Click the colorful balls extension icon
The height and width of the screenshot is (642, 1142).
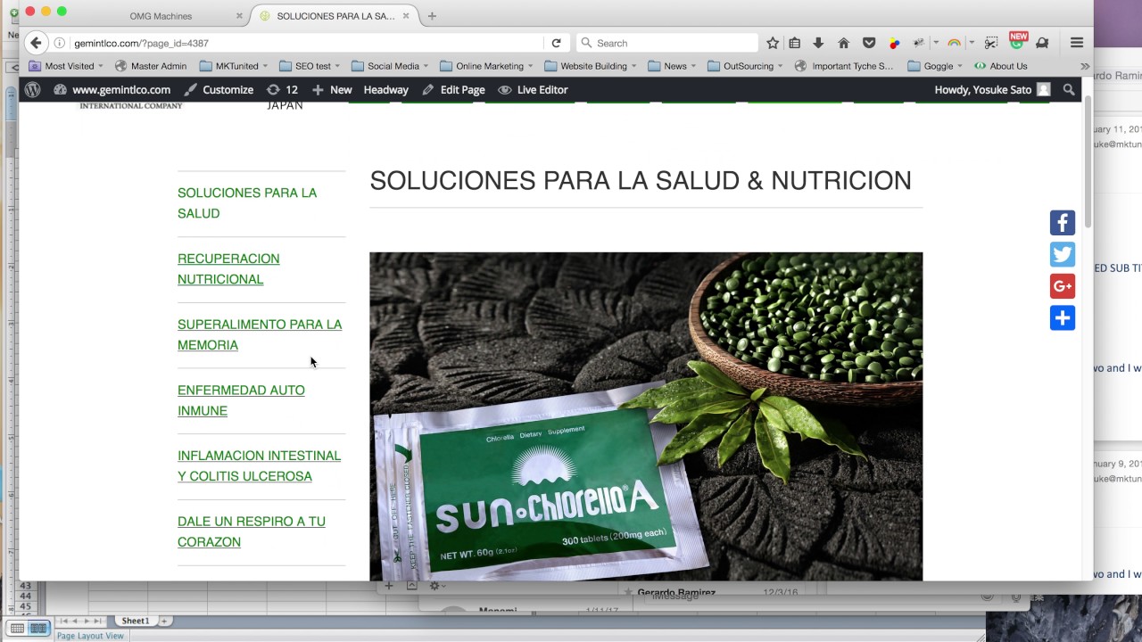(894, 43)
